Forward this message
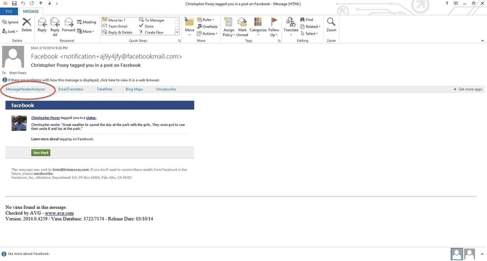The image size is (487, 261). click(68, 25)
